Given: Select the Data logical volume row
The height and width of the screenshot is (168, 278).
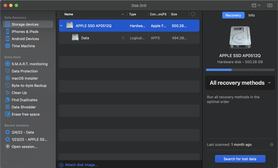Looking at the screenshot, I should pos(129,38).
